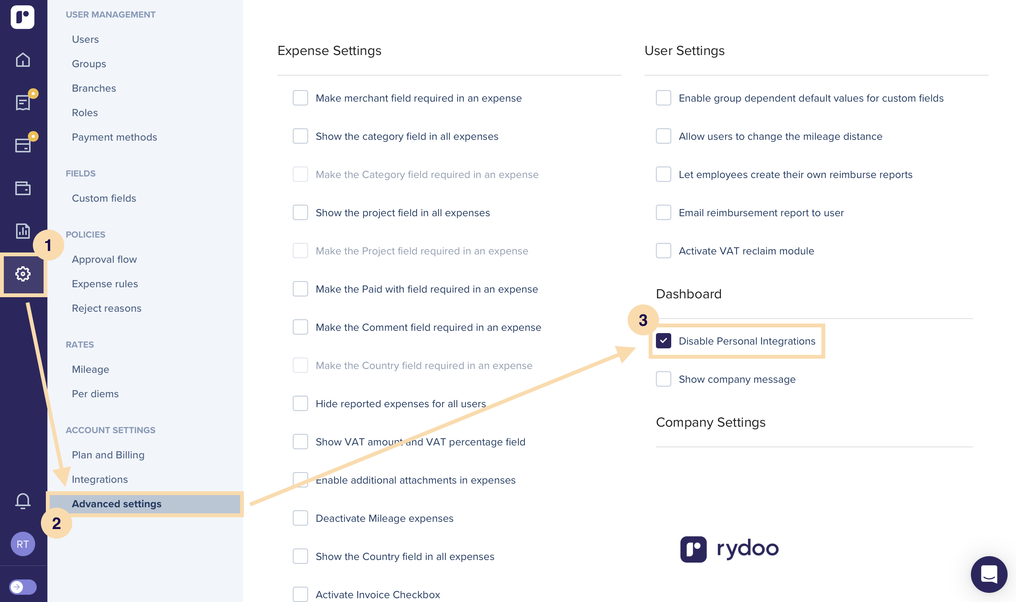Click the Rydoo logo at top left
The image size is (1016, 602).
point(23,17)
